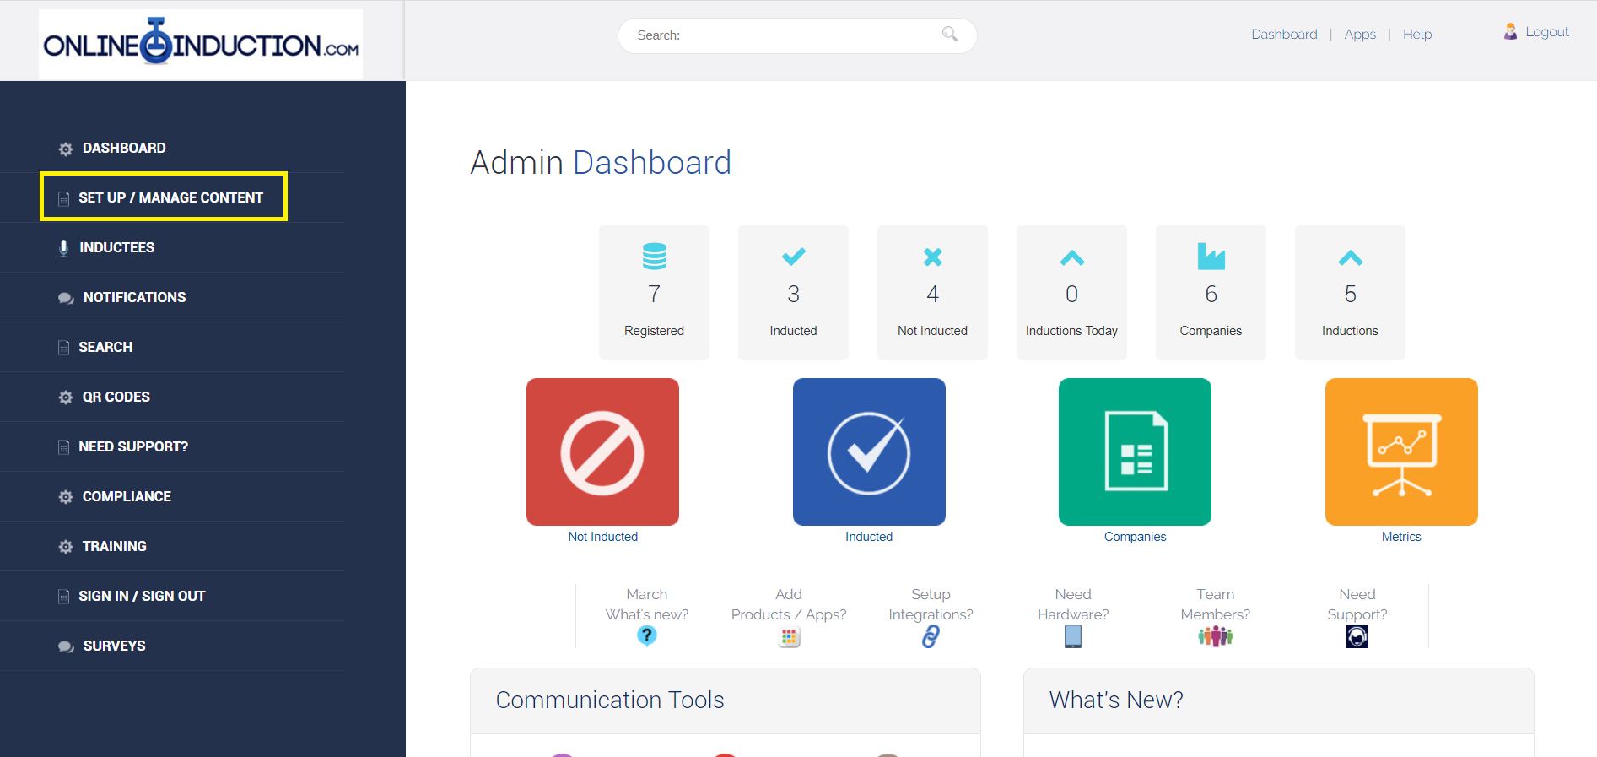Click the March What's new question icon
Screen dimensions: 1597x757
(x=647, y=635)
